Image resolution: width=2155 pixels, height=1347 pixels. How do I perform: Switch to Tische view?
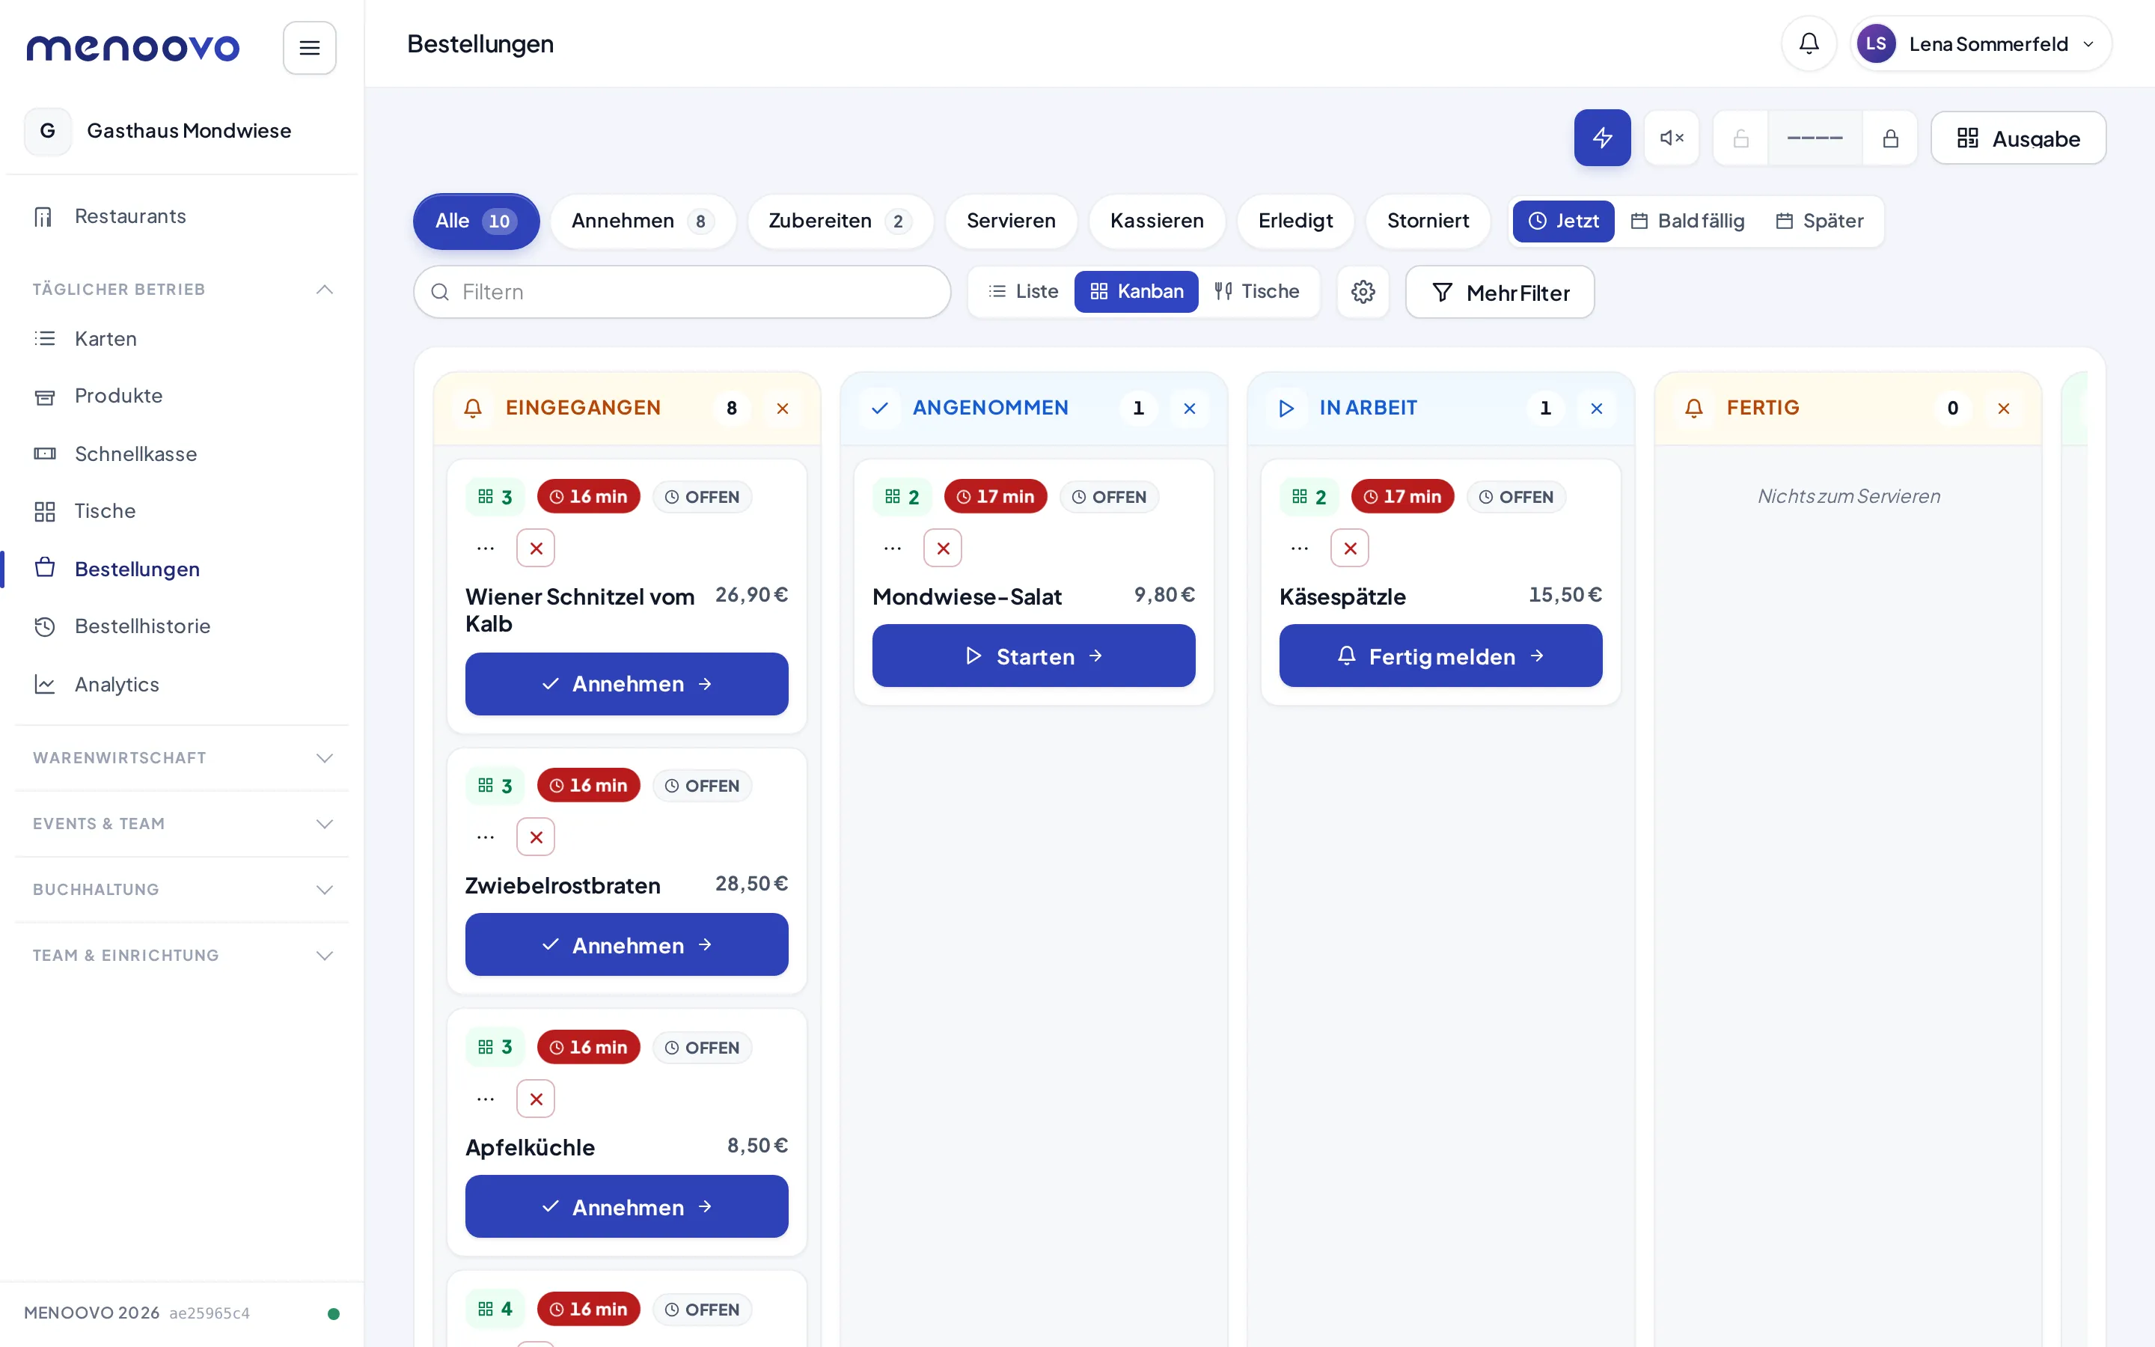[1256, 291]
